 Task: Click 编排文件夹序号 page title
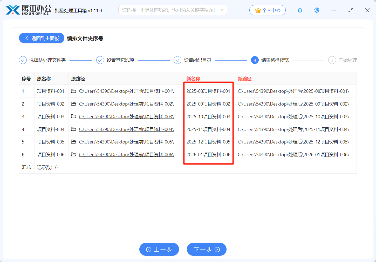pyautogui.click(x=85, y=38)
